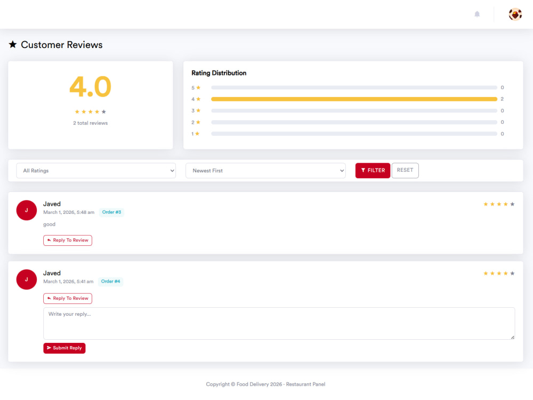
Task: Open the All Ratings dropdown
Action: click(x=96, y=171)
